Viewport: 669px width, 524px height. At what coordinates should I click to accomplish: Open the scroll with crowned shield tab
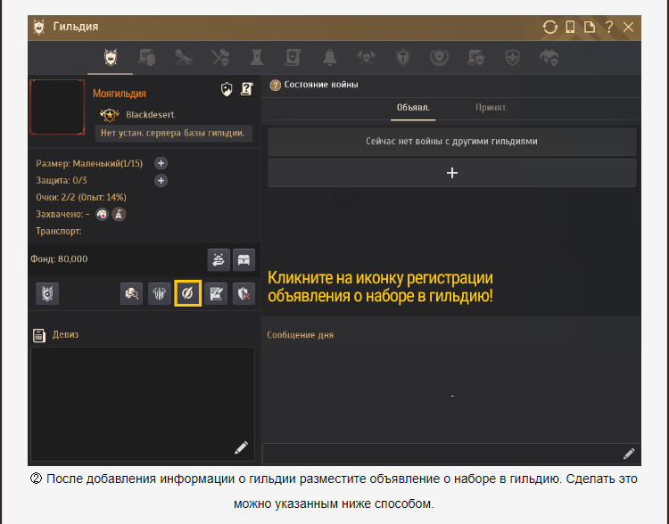[x=475, y=58]
